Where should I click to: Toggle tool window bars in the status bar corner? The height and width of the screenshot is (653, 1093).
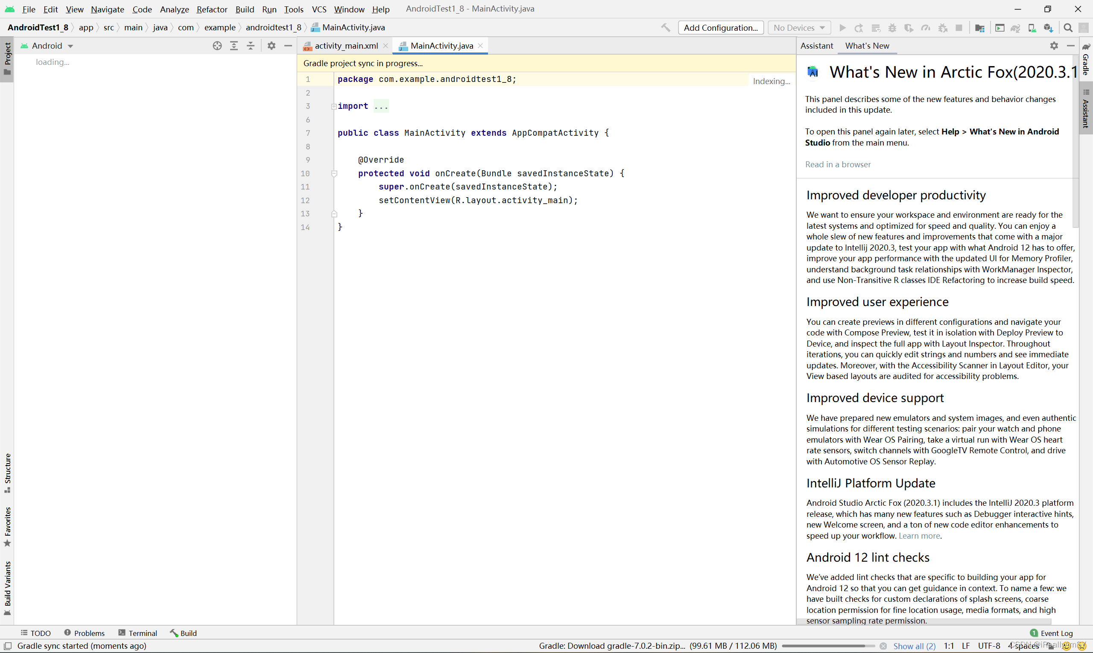click(x=8, y=646)
